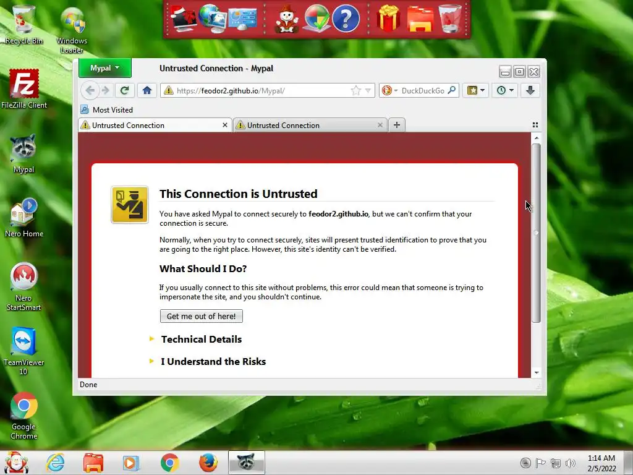The width and height of the screenshot is (633, 475).
Task: Click the red folder dock icon
Action: point(420,19)
